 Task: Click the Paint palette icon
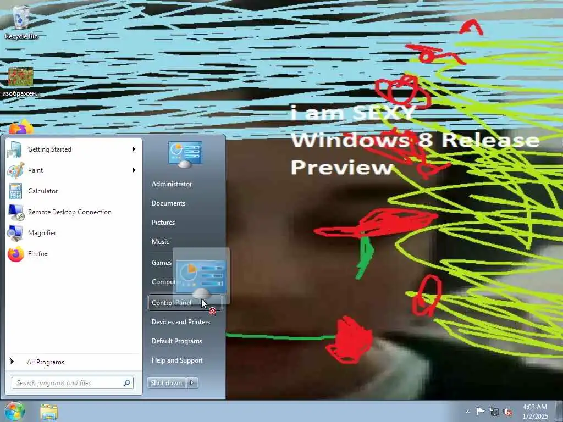coord(15,170)
